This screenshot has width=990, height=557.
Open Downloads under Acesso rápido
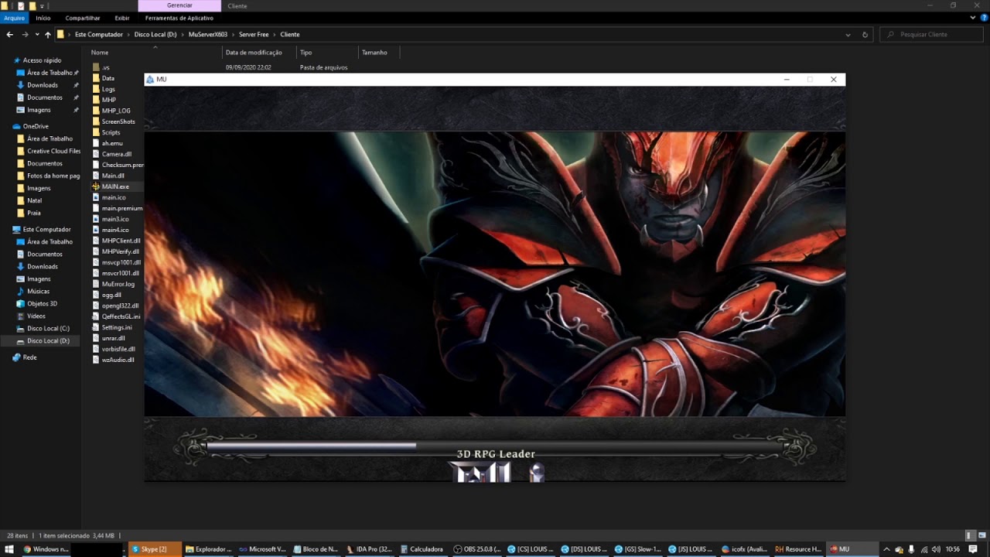43,85
